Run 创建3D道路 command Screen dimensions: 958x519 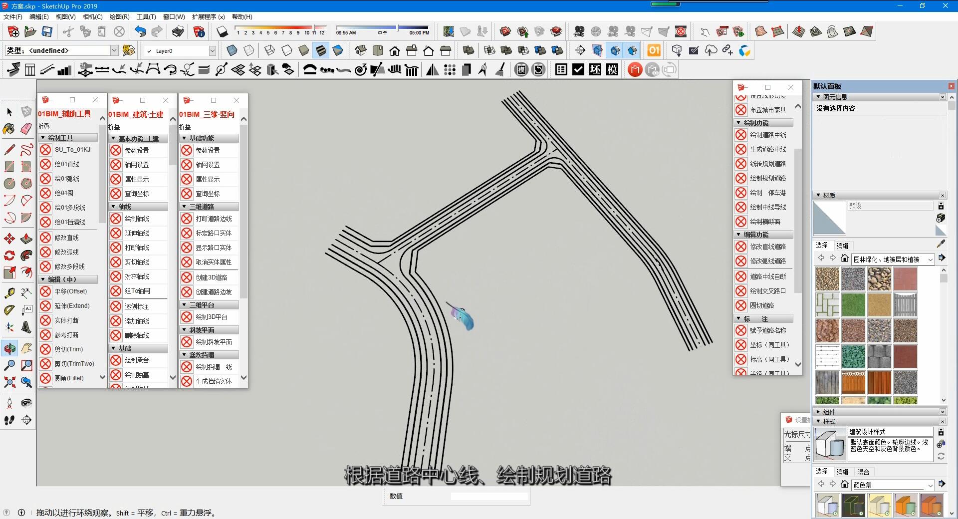click(x=211, y=277)
